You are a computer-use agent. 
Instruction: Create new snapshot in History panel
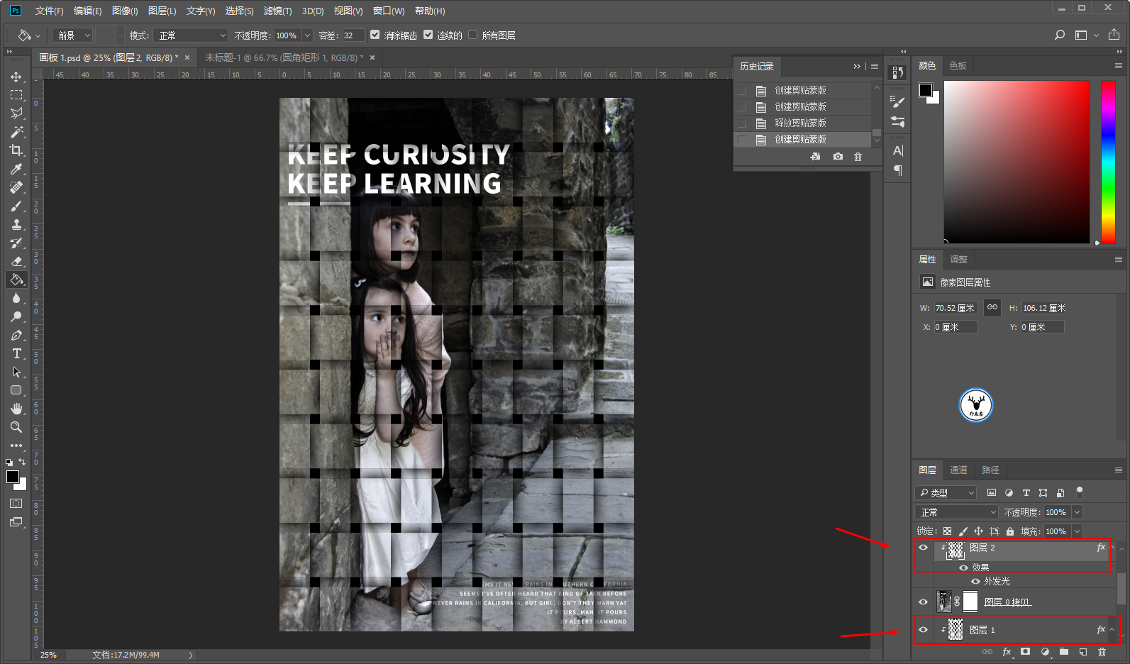point(838,157)
